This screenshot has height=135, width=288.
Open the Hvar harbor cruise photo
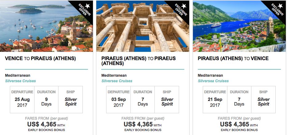(x=46, y=26)
